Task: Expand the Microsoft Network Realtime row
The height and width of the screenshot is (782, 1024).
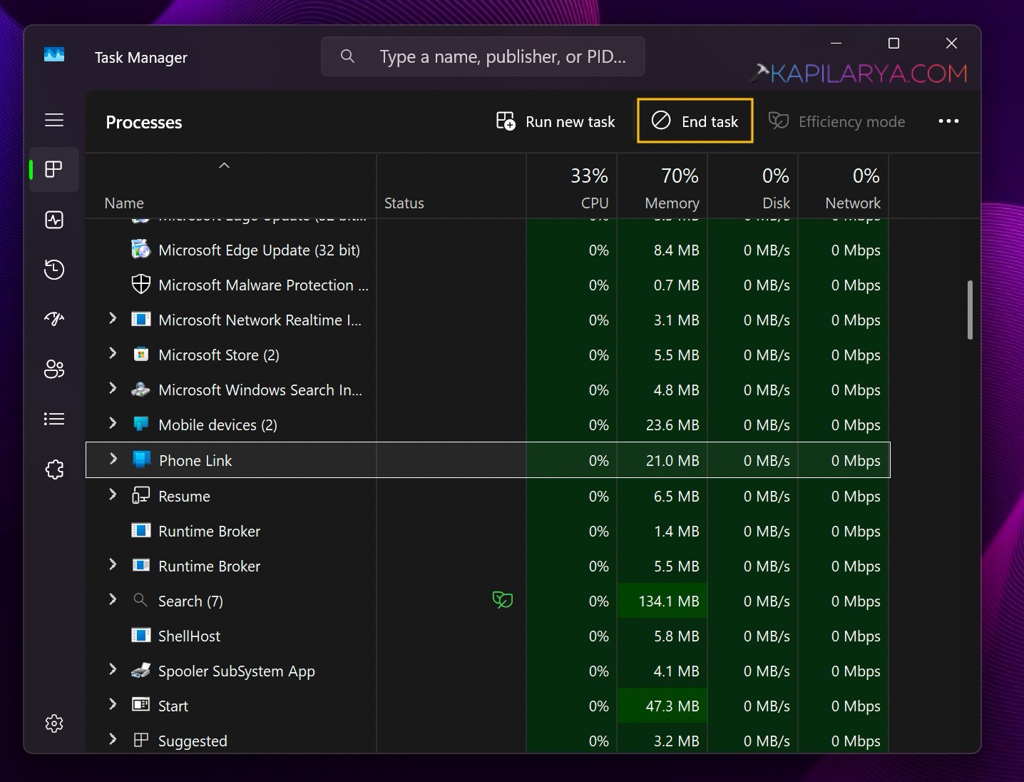Action: [112, 318]
